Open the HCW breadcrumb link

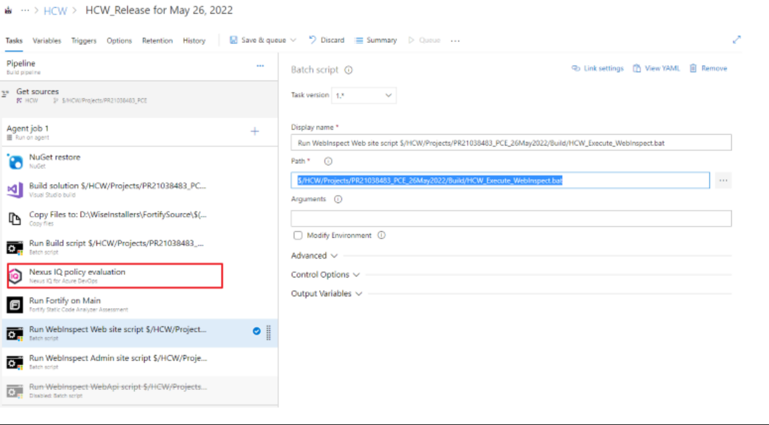coord(55,11)
